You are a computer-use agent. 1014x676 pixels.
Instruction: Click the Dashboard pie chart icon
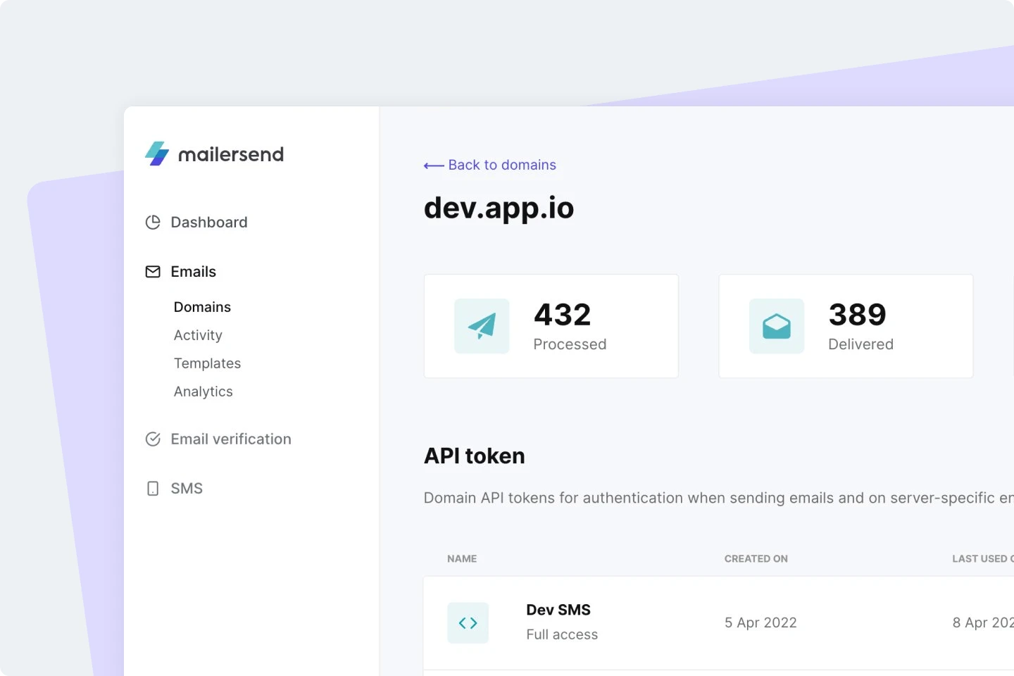153,223
